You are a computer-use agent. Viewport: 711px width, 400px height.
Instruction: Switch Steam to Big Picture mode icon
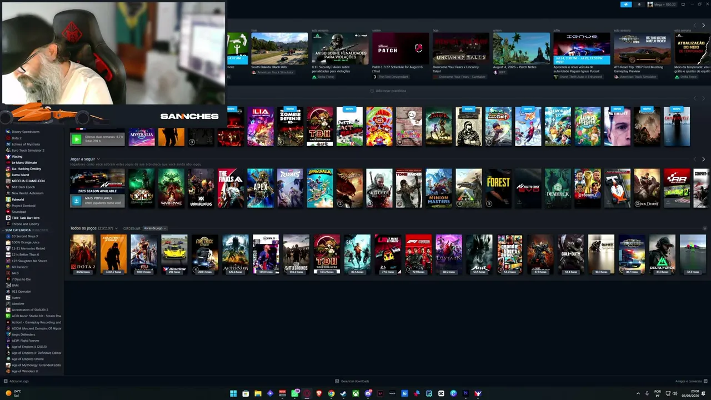tap(683, 4)
